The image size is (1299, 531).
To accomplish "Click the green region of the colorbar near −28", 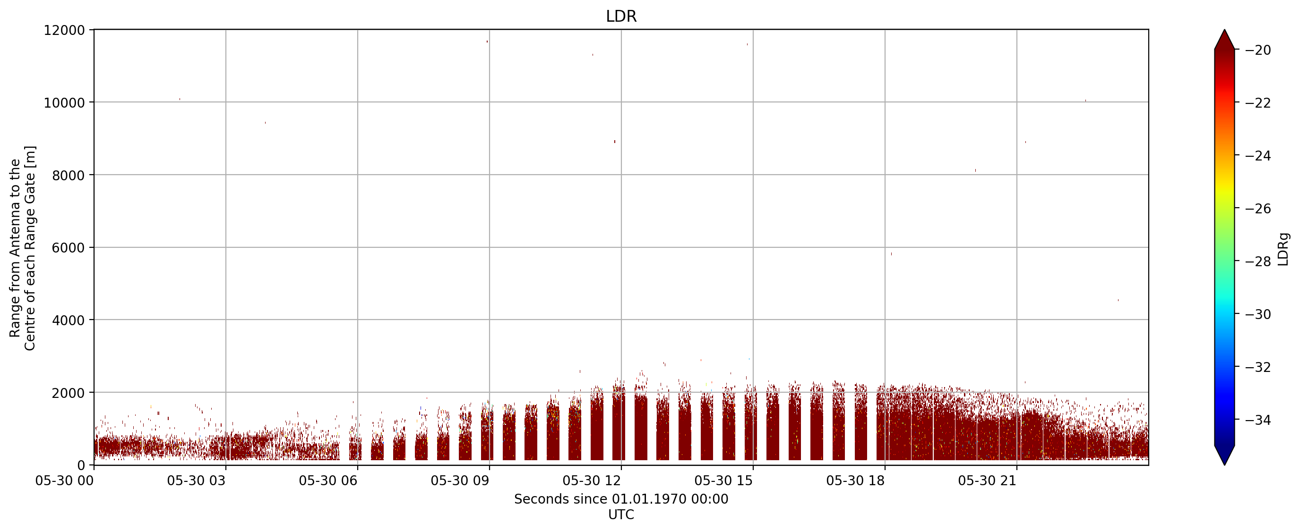I will pyautogui.click(x=1224, y=261).
